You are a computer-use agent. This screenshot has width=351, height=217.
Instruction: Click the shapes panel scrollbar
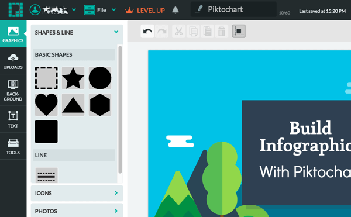(120, 109)
